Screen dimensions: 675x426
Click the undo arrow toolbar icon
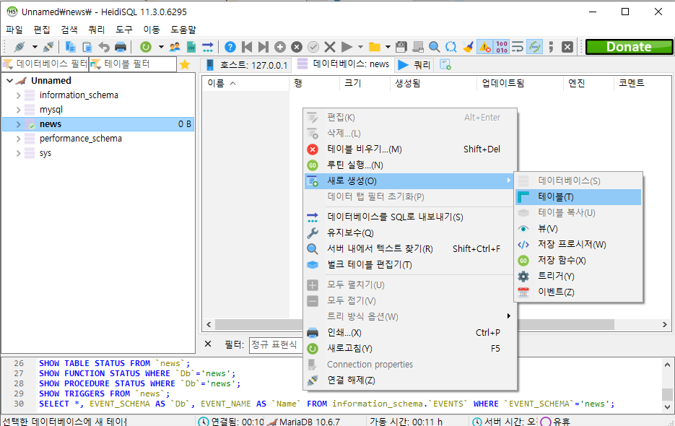(104, 47)
